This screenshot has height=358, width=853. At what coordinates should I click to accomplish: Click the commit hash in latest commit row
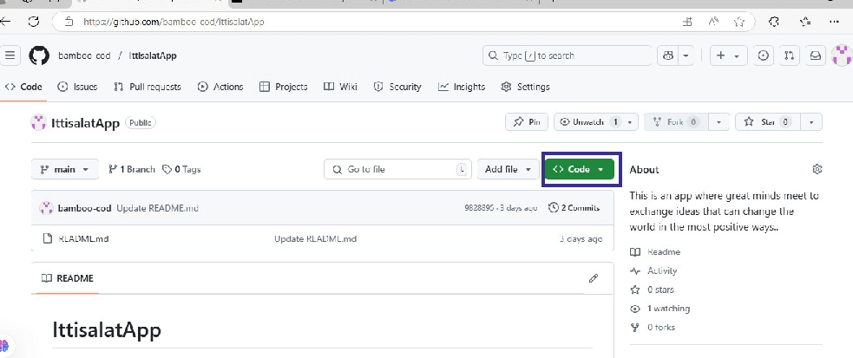point(479,208)
